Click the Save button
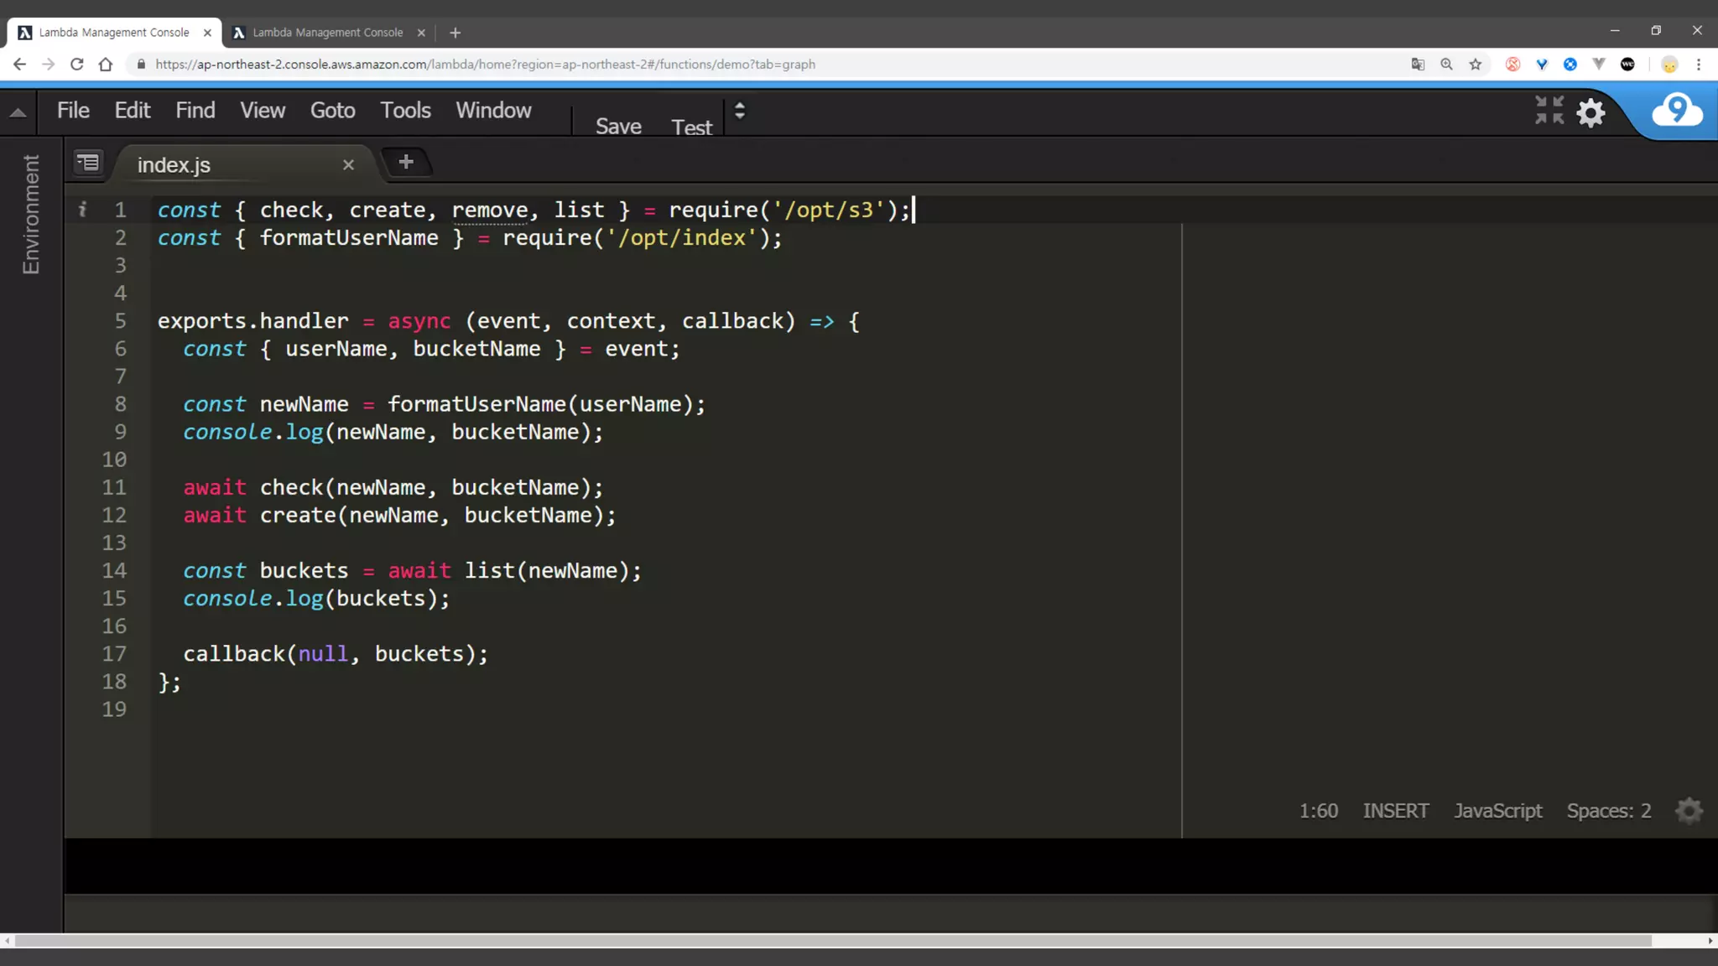 click(618, 126)
